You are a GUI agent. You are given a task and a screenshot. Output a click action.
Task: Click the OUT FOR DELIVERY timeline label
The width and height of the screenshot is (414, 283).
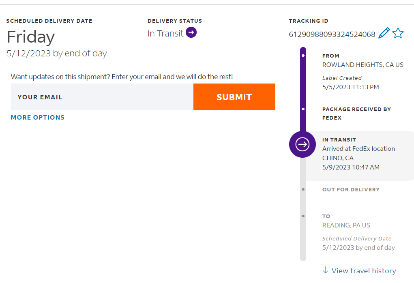pyautogui.click(x=351, y=189)
